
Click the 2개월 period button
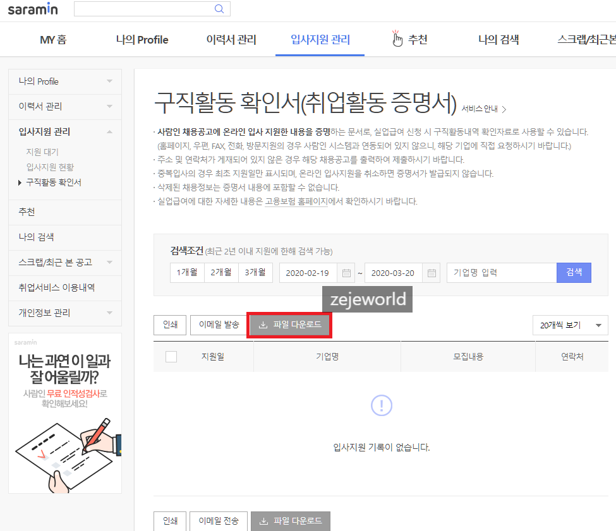(221, 273)
